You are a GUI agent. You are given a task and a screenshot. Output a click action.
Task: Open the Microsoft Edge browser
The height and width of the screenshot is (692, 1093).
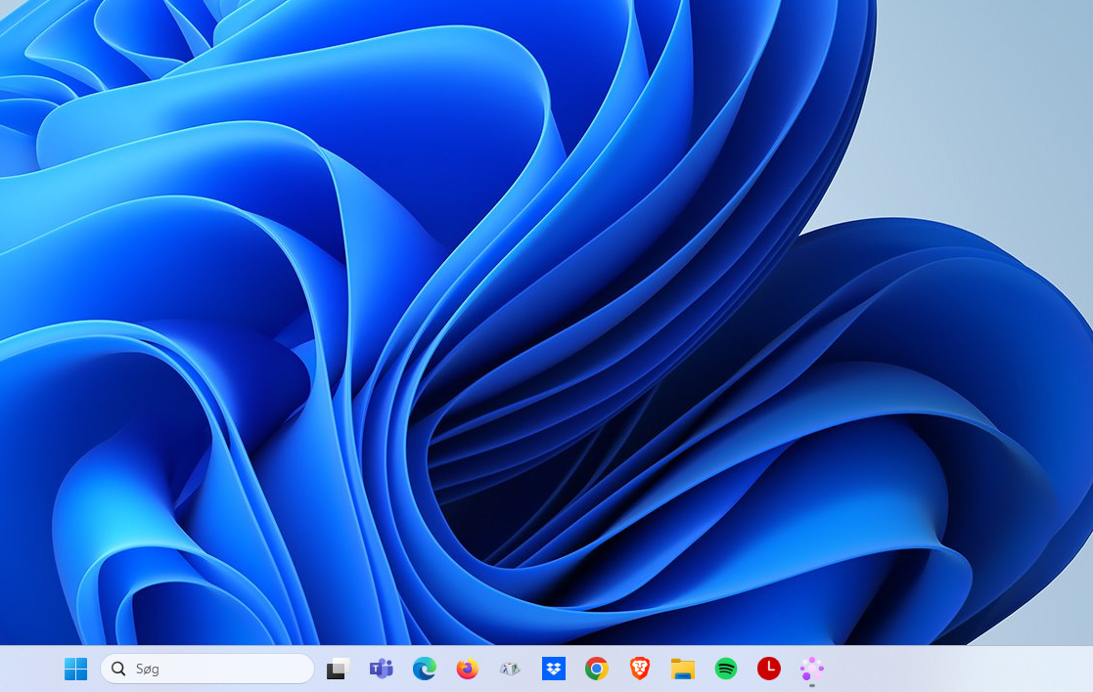[x=424, y=669]
